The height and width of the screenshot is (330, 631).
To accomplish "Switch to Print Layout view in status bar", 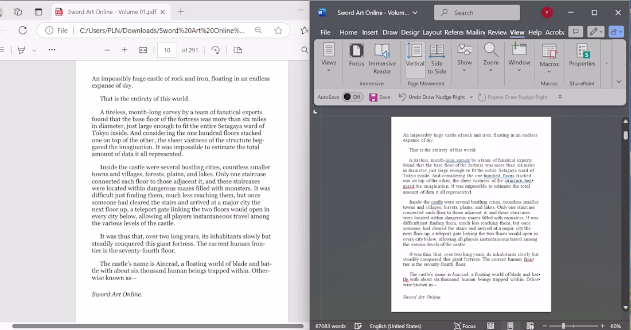I will click(510, 326).
